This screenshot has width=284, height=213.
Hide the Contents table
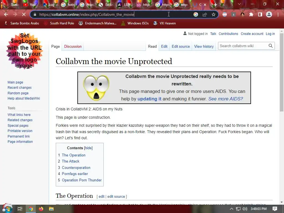pyautogui.click(x=88, y=148)
